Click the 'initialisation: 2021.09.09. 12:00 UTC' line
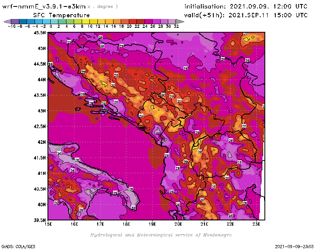The width and height of the screenshot is (322, 249). point(246,6)
